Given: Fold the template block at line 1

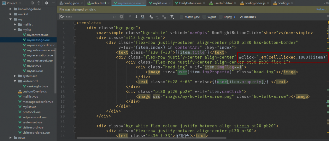Looking at the screenshot, I should pos(75,23).
